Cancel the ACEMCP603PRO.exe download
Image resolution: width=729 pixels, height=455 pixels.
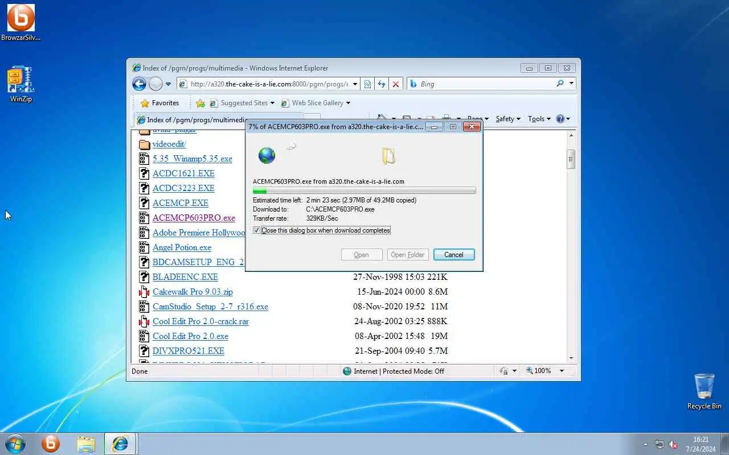[x=454, y=255]
